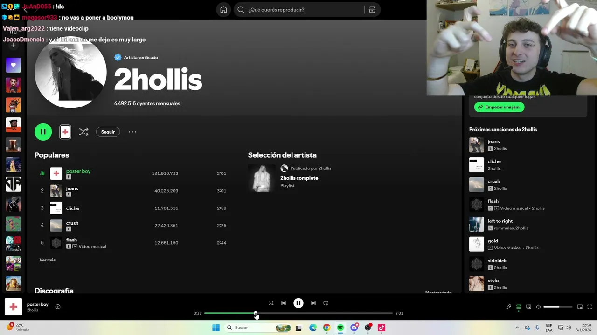Viewport: 597px width, 335px height.
Task: Play left to right in queue
Action: click(500, 221)
